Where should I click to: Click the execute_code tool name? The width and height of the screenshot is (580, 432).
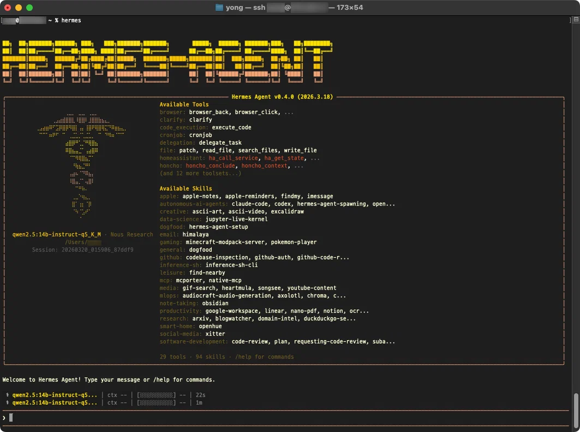231,127
